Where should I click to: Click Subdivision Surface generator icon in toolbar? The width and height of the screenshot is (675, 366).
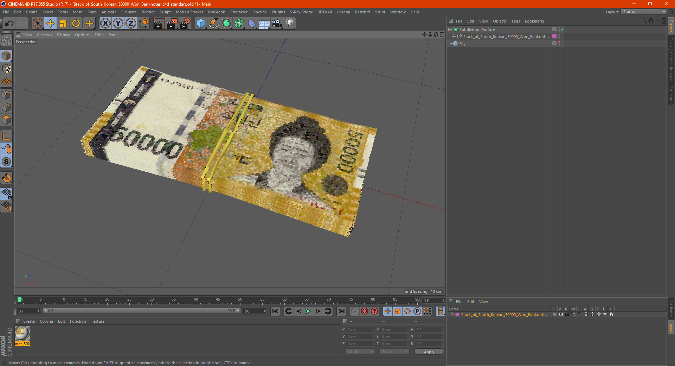[226, 24]
